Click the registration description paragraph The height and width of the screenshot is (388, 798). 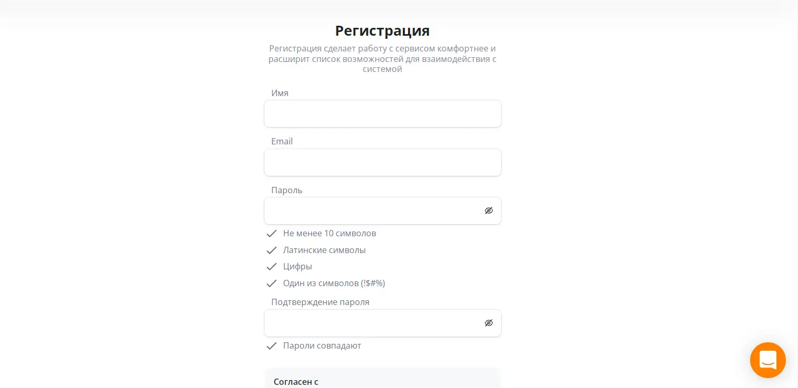(383, 59)
